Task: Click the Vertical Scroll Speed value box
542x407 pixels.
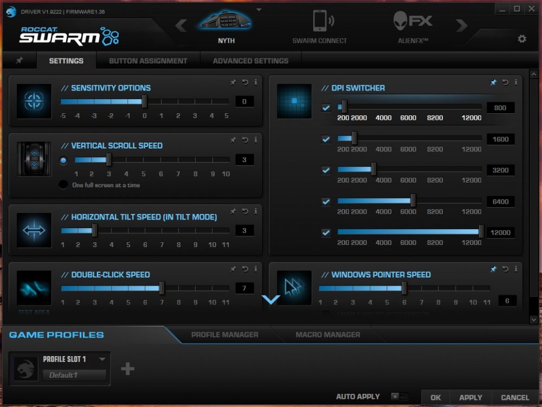Action: pyautogui.click(x=244, y=160)
